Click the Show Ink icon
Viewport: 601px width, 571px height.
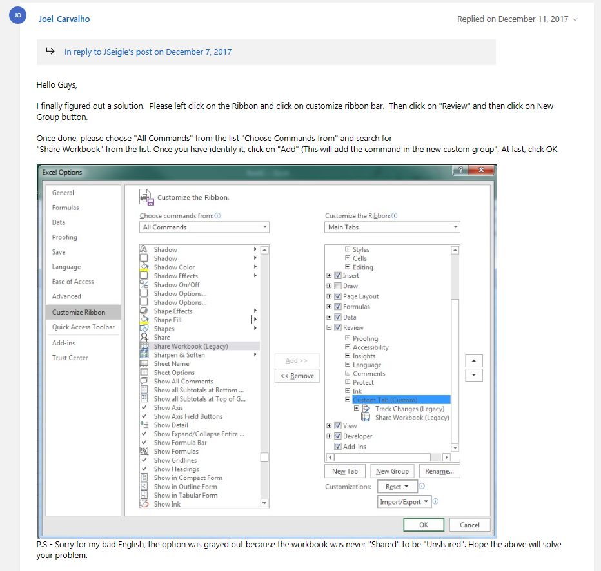click(x=144, y=503)
